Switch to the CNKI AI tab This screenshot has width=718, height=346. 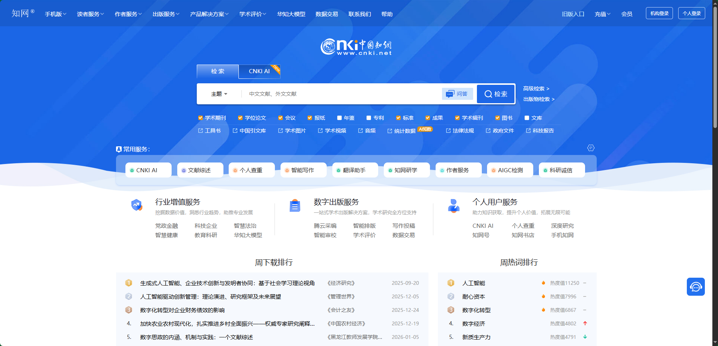point(259,71)
